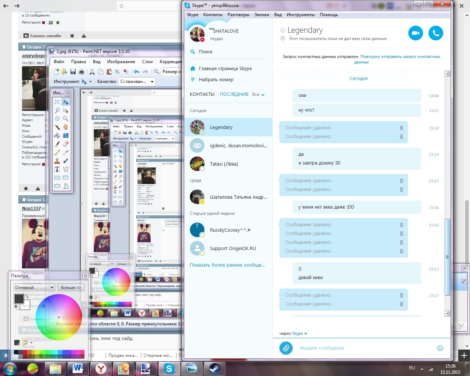Select the Ellipse Select tool
The width and height of the screenshot is (470, 376).
57,119
